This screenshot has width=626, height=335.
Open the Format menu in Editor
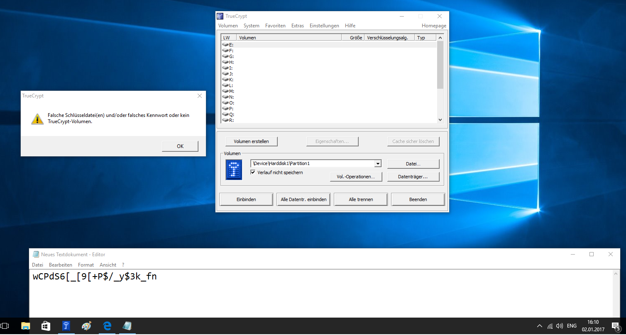pos(86,265)
